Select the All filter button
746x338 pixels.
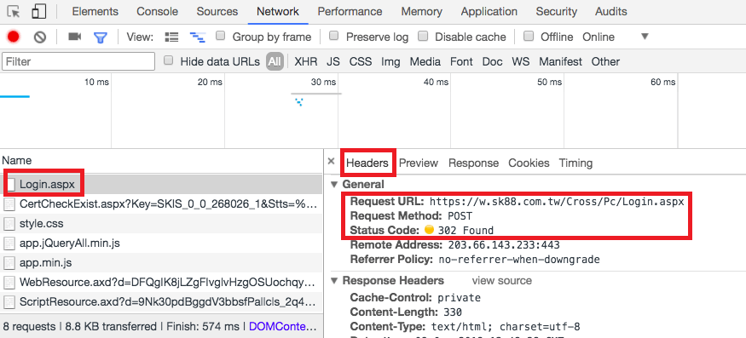pos(275,61)
